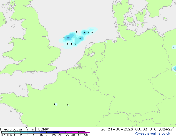Click the '00..03 UTC' time range text
This screenshot has width=176, height=136.
coord(146,129)
